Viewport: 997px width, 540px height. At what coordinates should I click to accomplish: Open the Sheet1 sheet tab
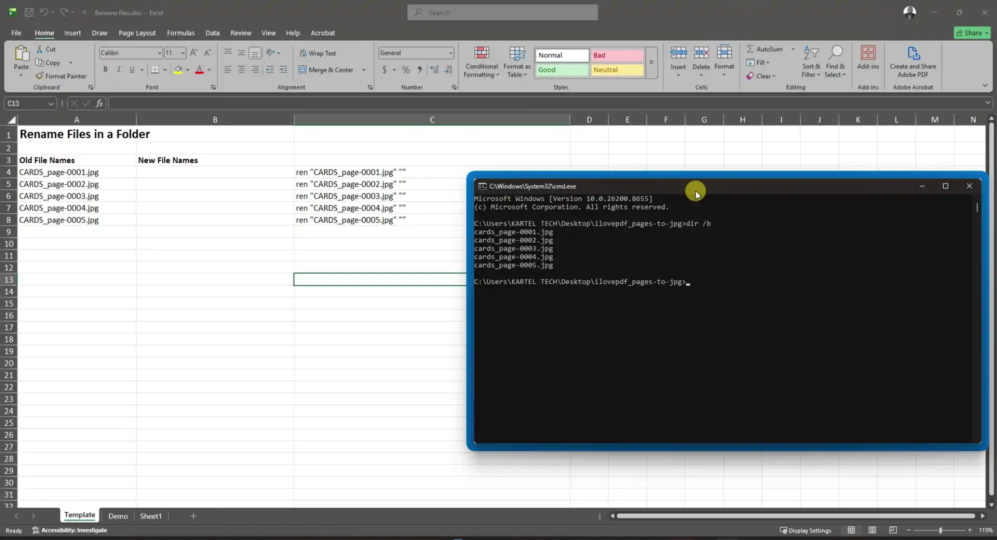click(150, 516)
